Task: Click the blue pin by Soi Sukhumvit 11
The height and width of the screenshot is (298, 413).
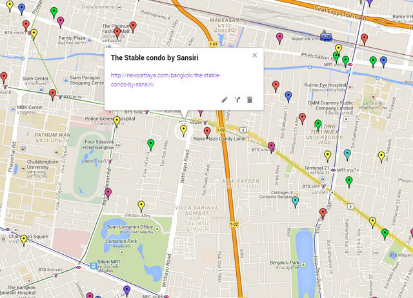Action: (288, 97)
